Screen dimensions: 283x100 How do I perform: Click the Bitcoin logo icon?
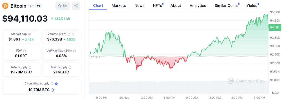click(5, 6)
